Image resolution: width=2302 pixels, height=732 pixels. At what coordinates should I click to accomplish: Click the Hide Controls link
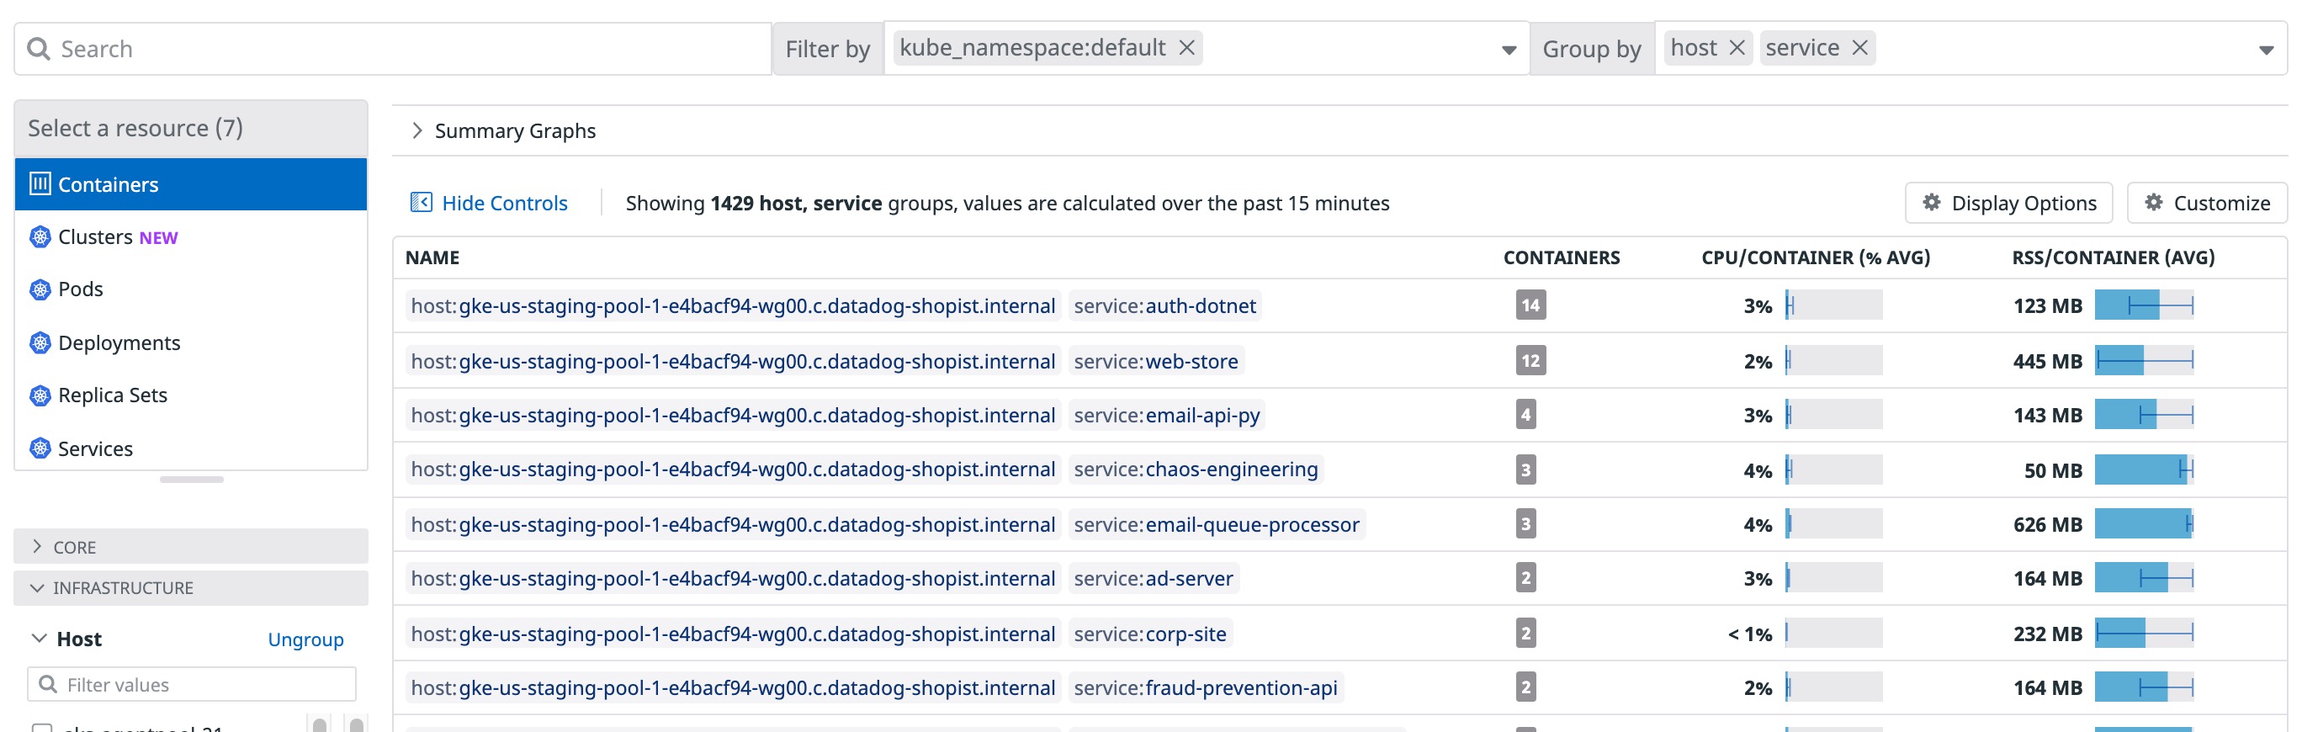(x=504, y=203)
